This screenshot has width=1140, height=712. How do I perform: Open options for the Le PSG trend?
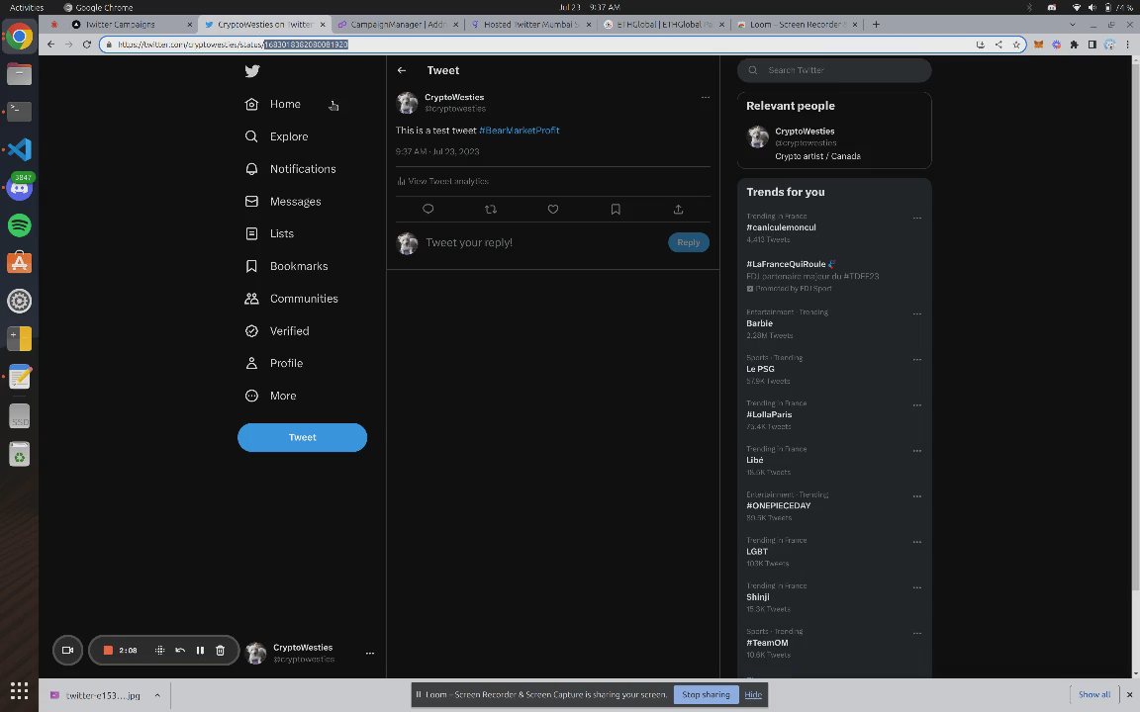tap(916, 360)
